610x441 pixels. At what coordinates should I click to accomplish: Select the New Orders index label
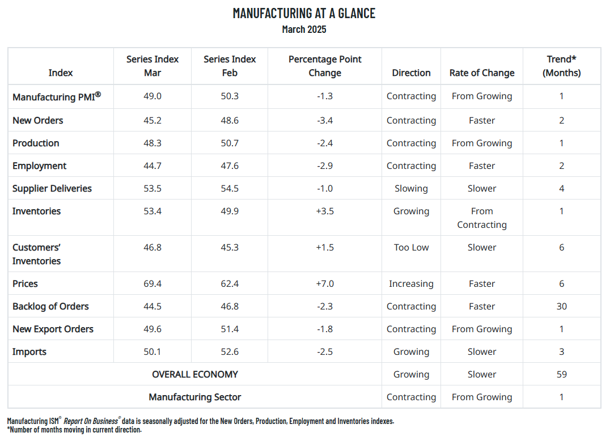pyautogui.click(x=38, y=121)
